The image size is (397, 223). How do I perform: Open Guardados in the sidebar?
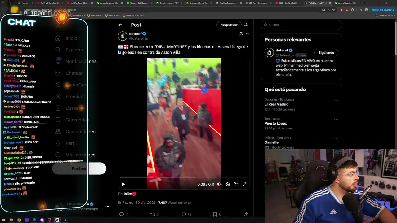(72, 120)
